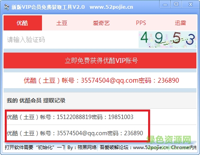Screen dimensions: 200x155
Task: Click the Chrome内核 status bar entry
Action: coord(184,147)
